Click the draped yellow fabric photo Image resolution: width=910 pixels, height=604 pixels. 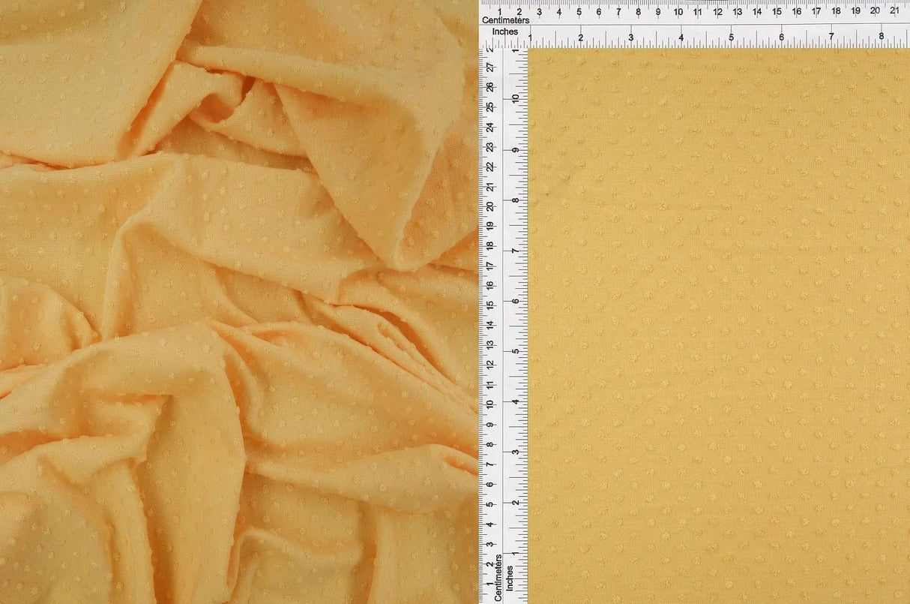pos(238,302)
